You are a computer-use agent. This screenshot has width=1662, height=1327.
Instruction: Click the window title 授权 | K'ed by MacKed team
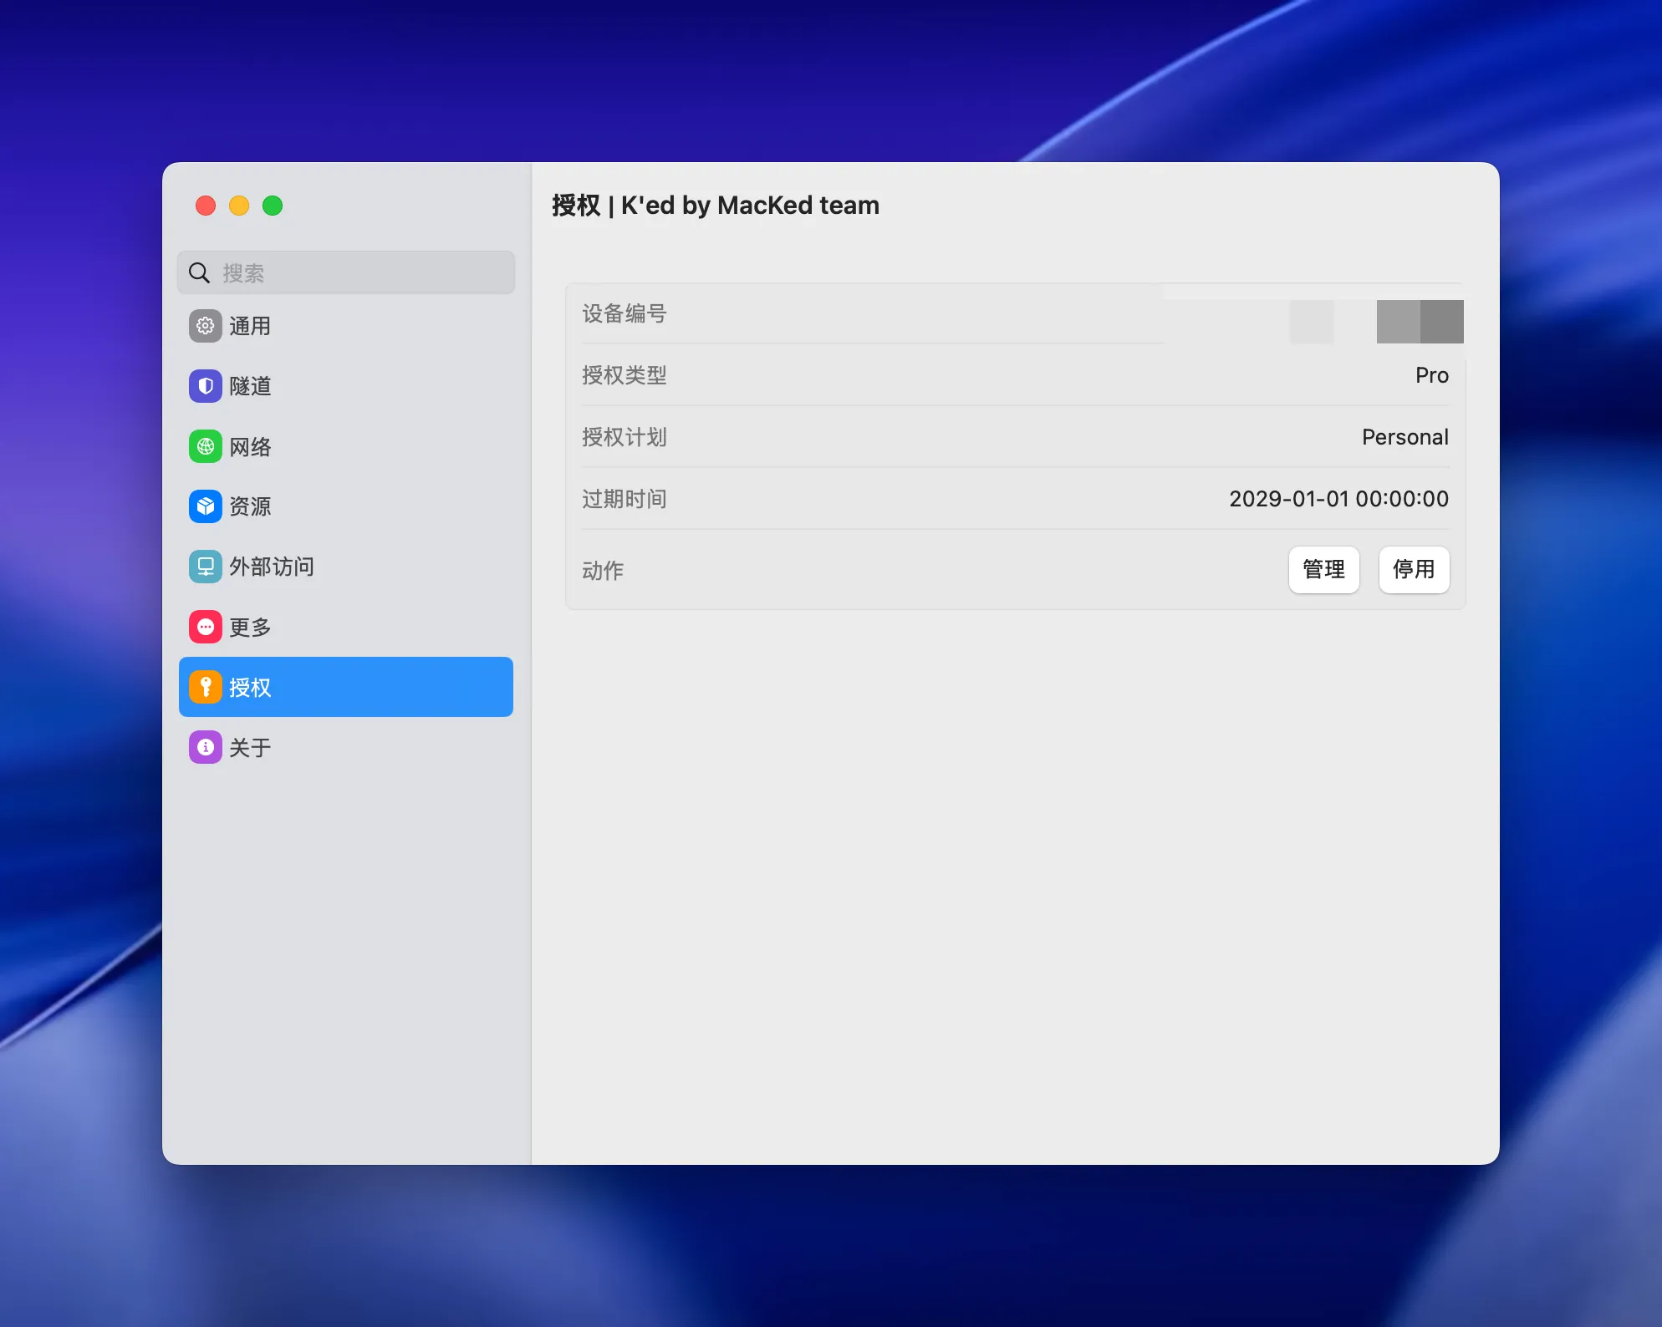click(x=716, y=206)
